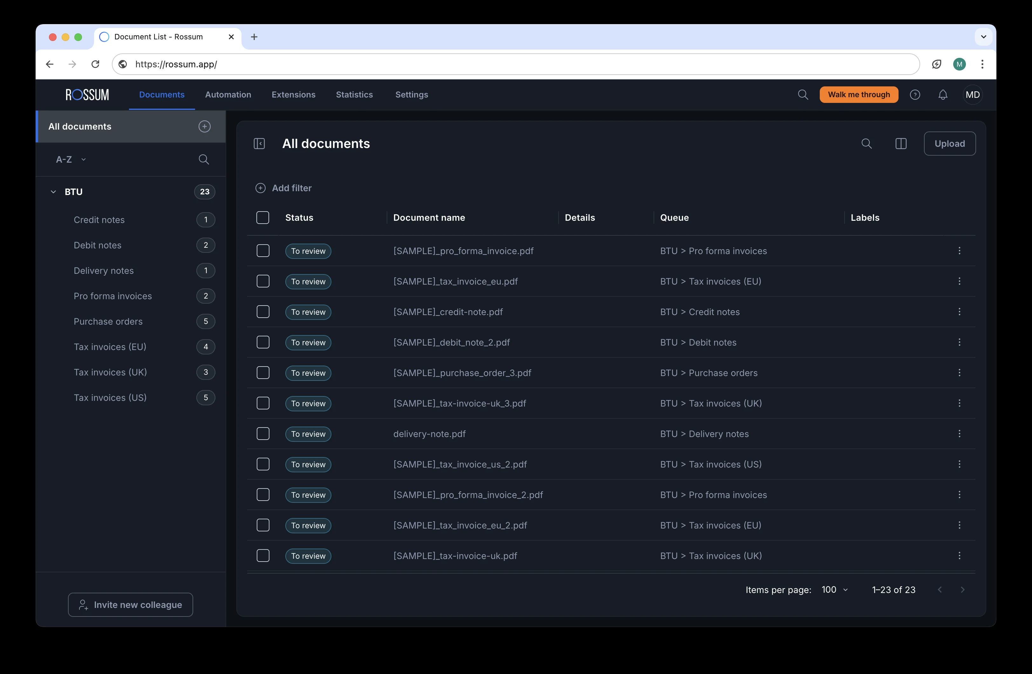Check the debit_note_2.pdf row checkbox
The height and width of the screenshot is (674, 1032).
pos(263,342)
